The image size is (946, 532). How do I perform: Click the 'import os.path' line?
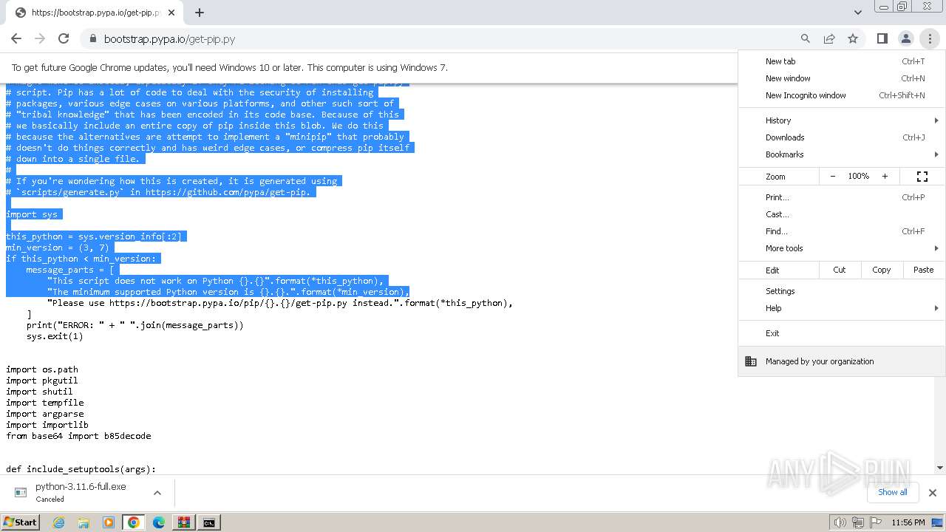click(x=42, y=369)
